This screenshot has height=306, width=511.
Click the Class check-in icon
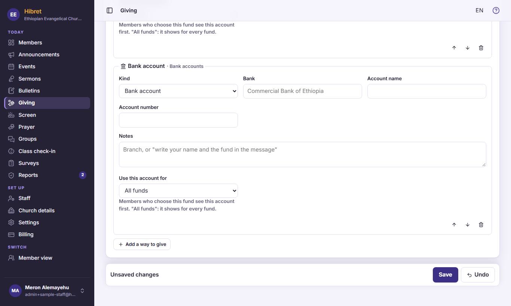tap(11, 151)
